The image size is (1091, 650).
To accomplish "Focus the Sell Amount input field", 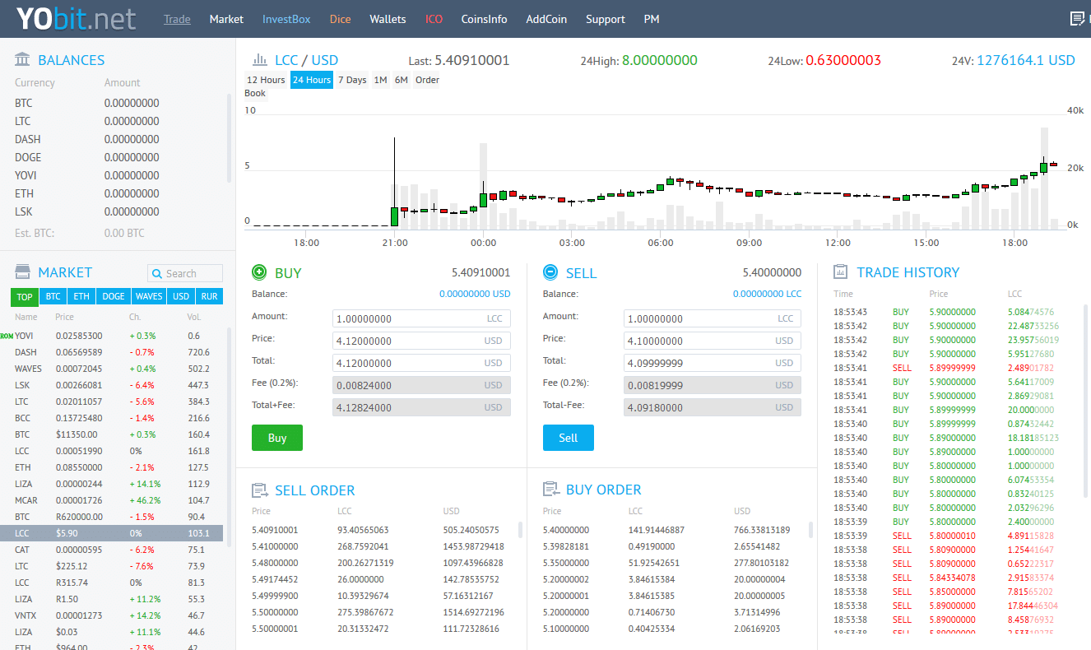I will coord(713,318).
